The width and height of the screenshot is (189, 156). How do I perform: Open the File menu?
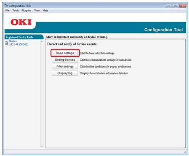[x=7, y=11]
